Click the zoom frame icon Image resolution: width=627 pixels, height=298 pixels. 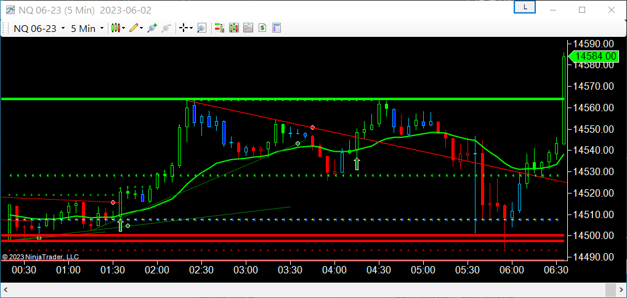pyautogui.click(x=202, y=28)
